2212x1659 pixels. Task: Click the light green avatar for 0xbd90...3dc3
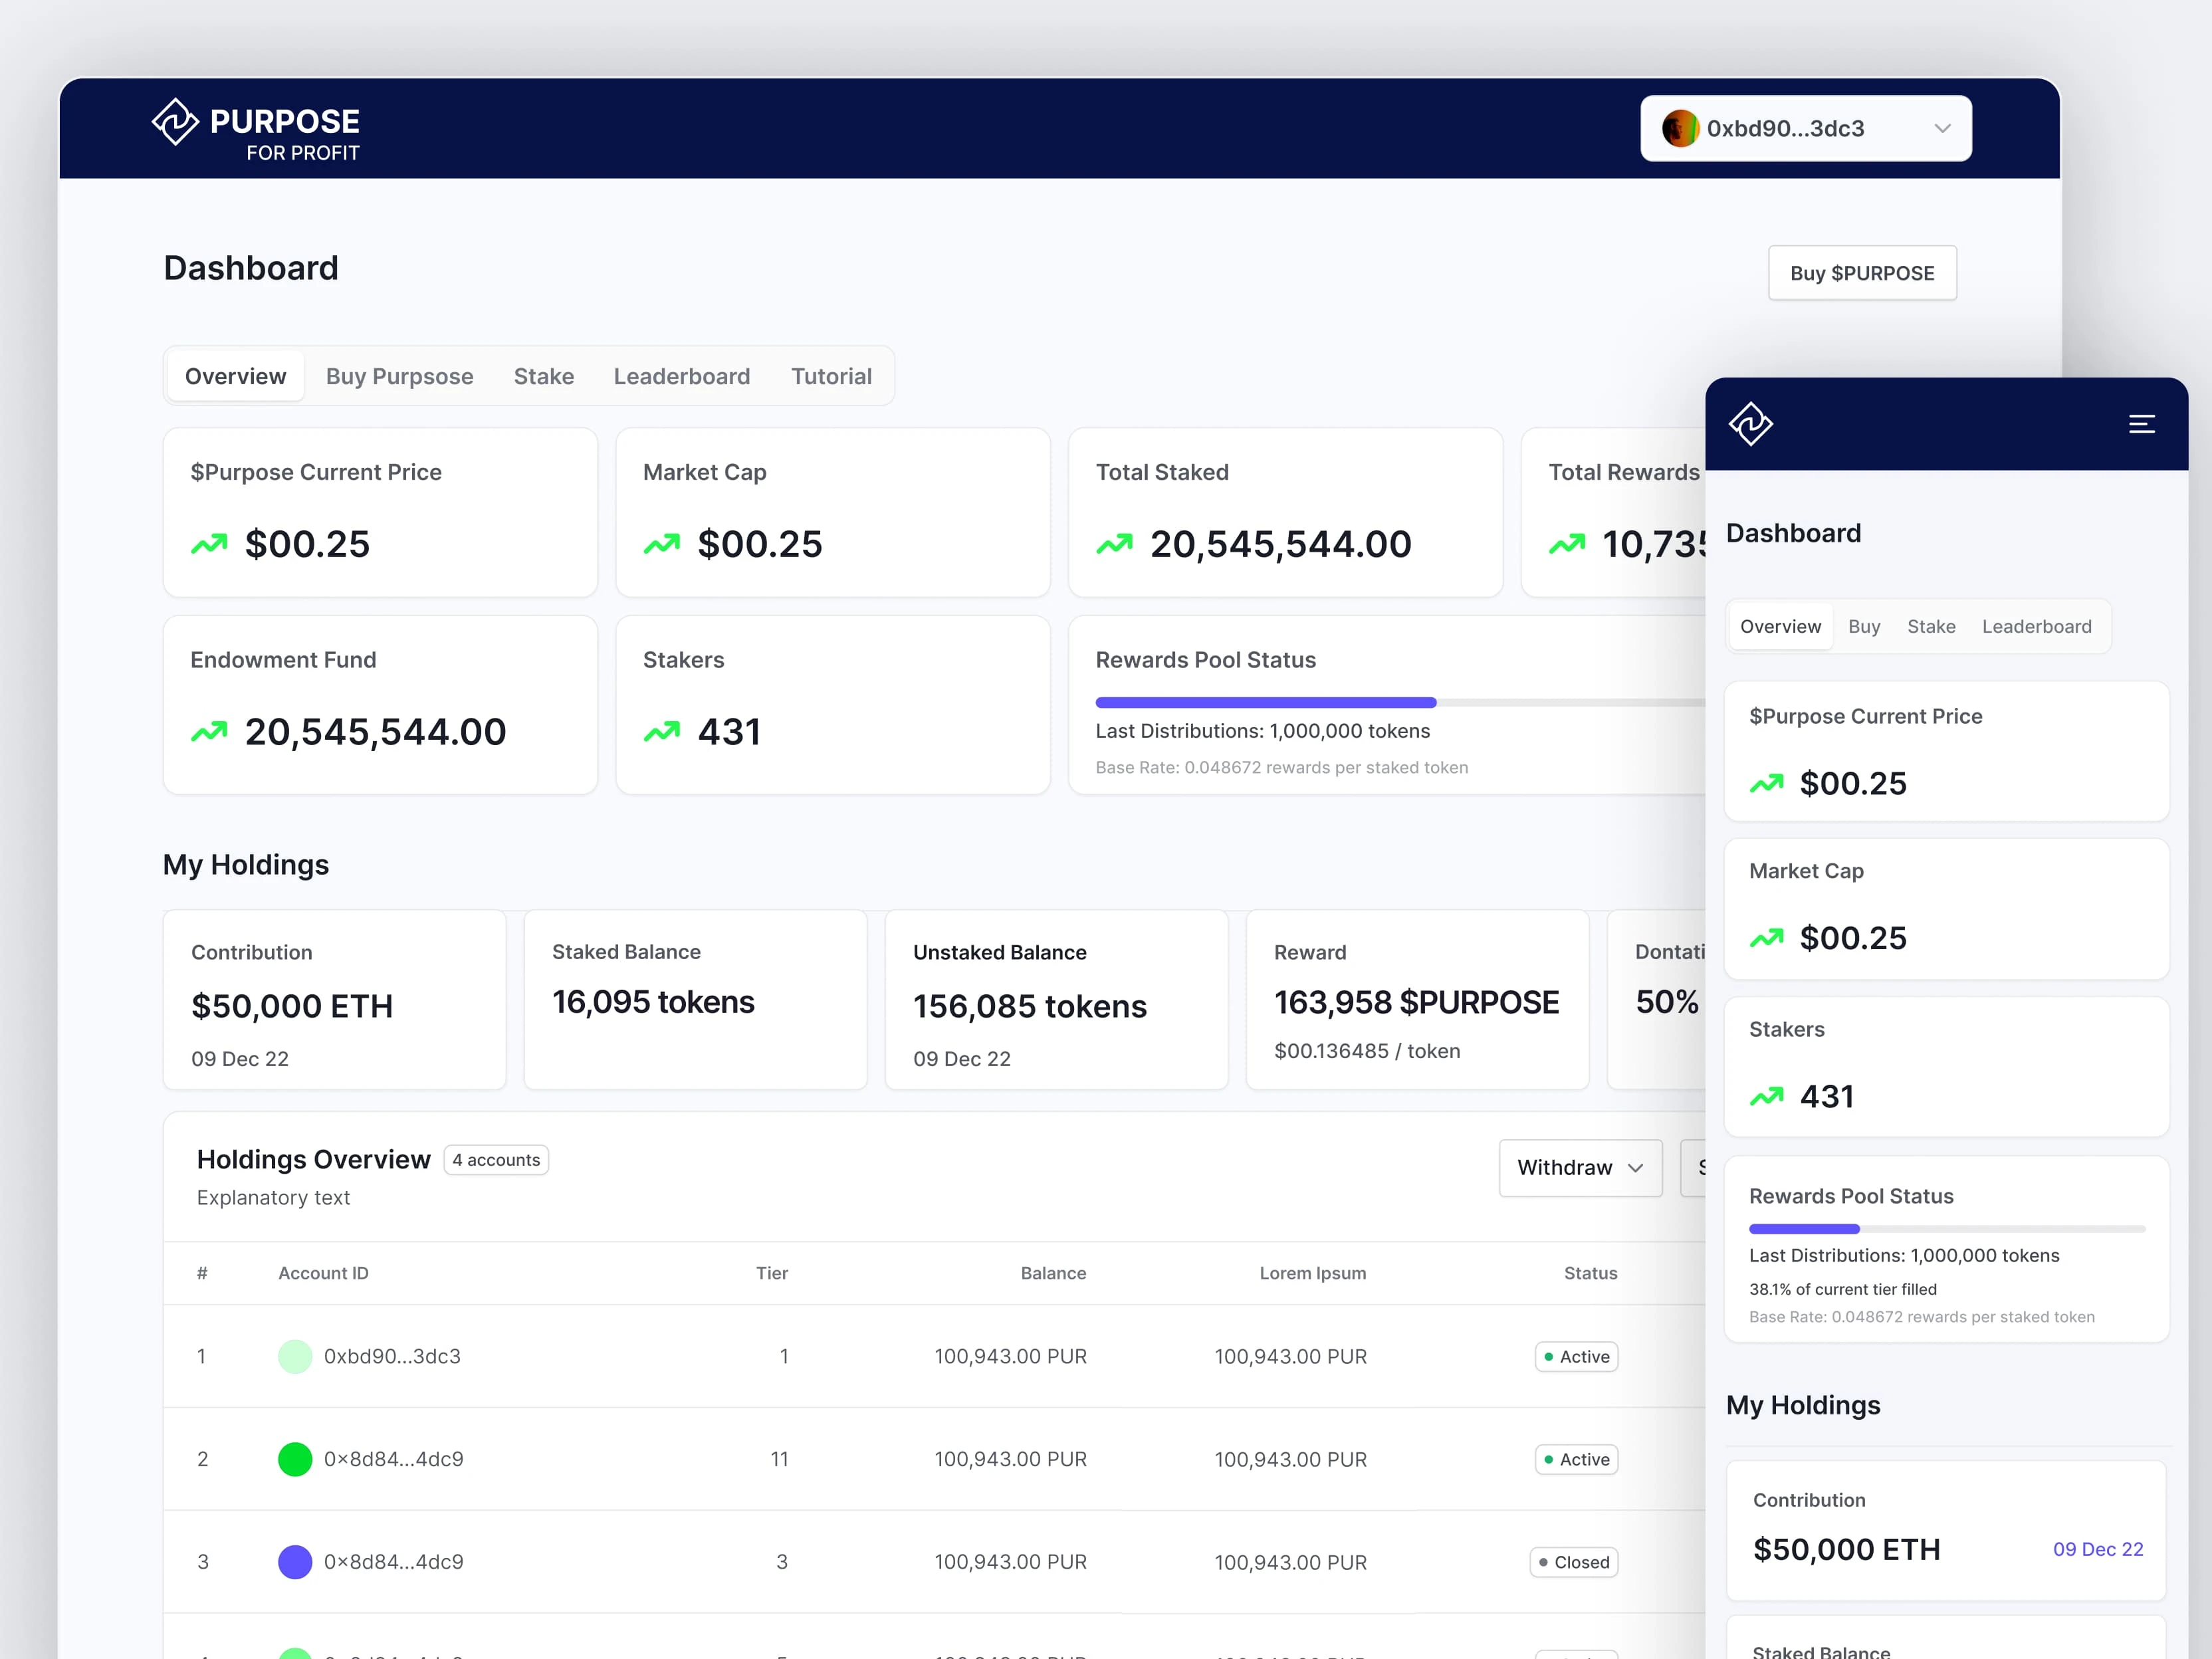(x=295, y=1356)
